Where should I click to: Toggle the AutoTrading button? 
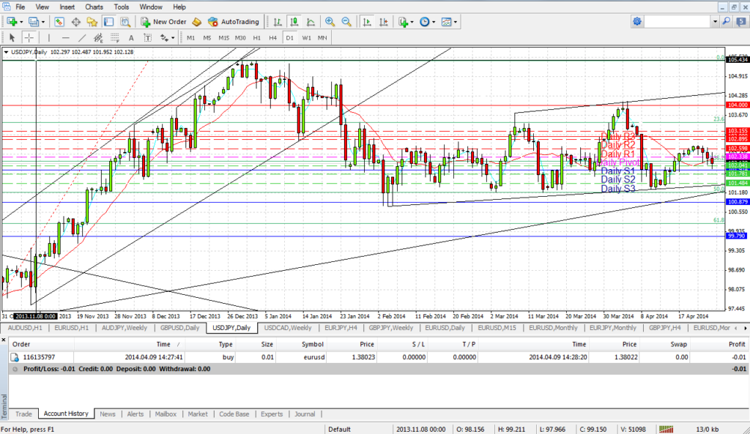click(x=234, y=21)
